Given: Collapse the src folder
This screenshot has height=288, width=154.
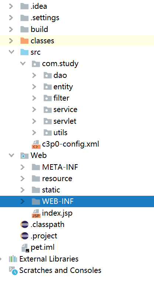Looking at the screenshot, I should [x=11, y=52].
